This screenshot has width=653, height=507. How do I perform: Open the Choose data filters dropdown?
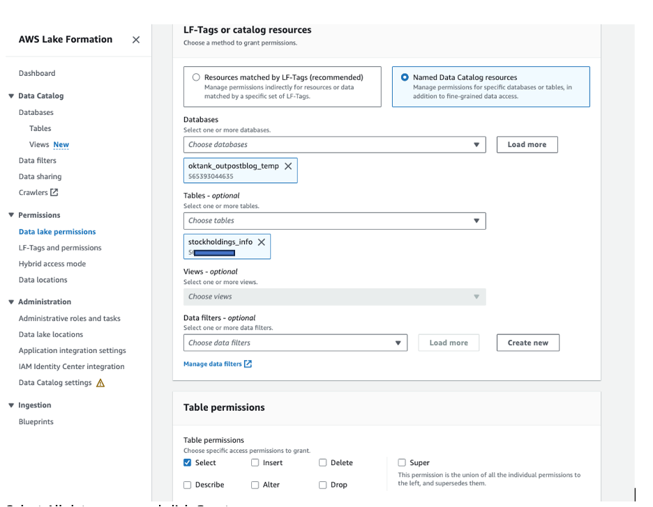[x=296, y=343]
